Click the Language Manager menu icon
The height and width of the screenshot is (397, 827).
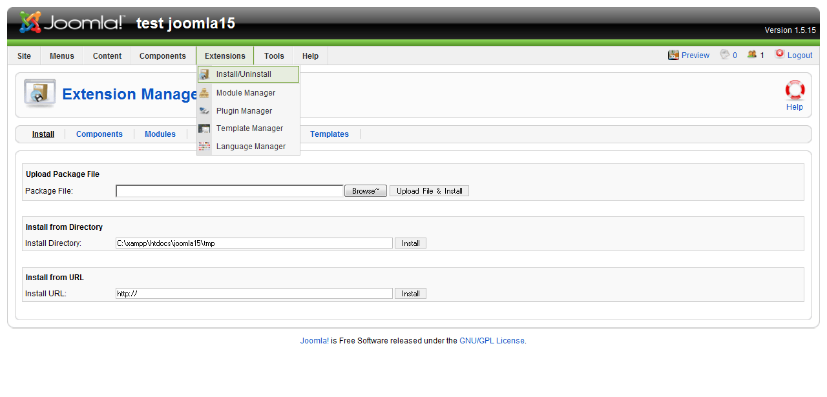(x=205, y=147)
